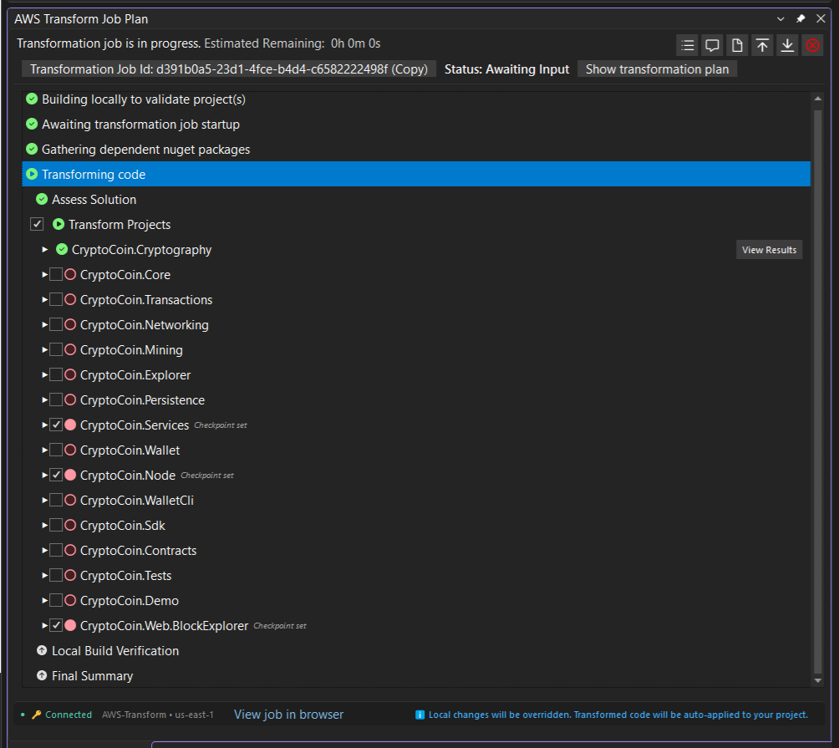Expand the CryptoCoin.WalletCli tree node

click(45, 501)
